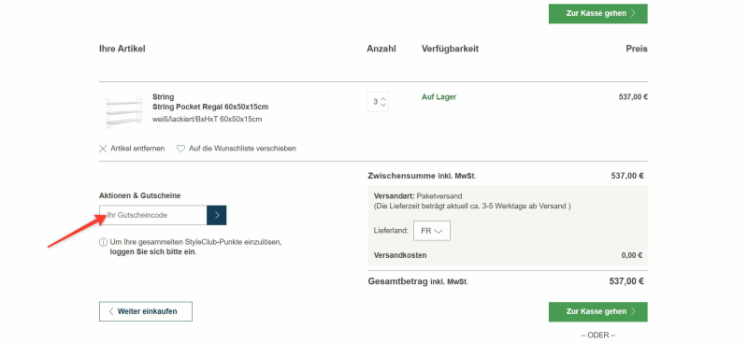Click the variant text weiß/lackiert/BxHxT 60x50x15cm
The height and width of the screenshot is (344, 748).
207,120
